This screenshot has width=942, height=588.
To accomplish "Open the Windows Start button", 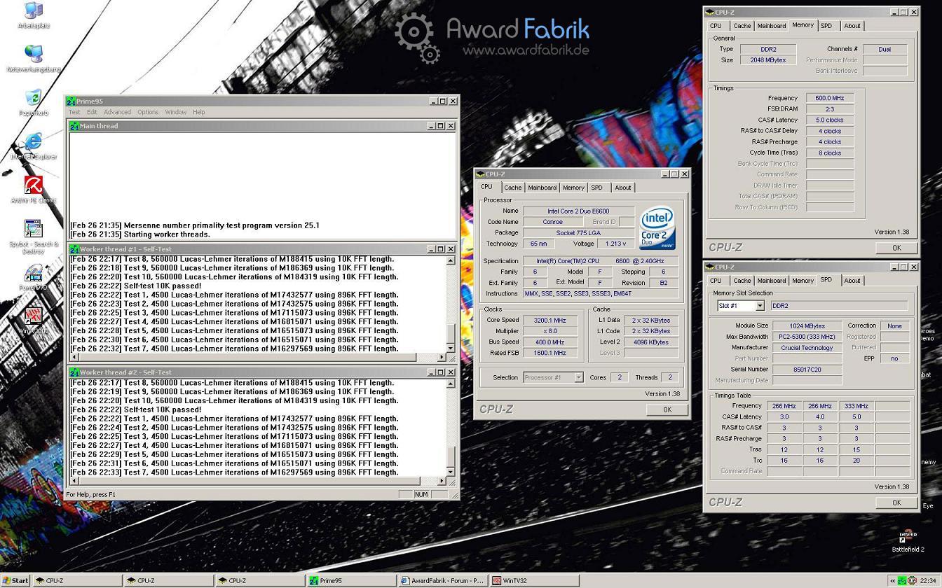I will (15, 580).
